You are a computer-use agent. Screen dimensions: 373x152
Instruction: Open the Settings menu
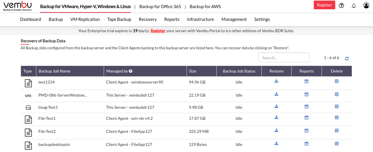pos(262,19)
